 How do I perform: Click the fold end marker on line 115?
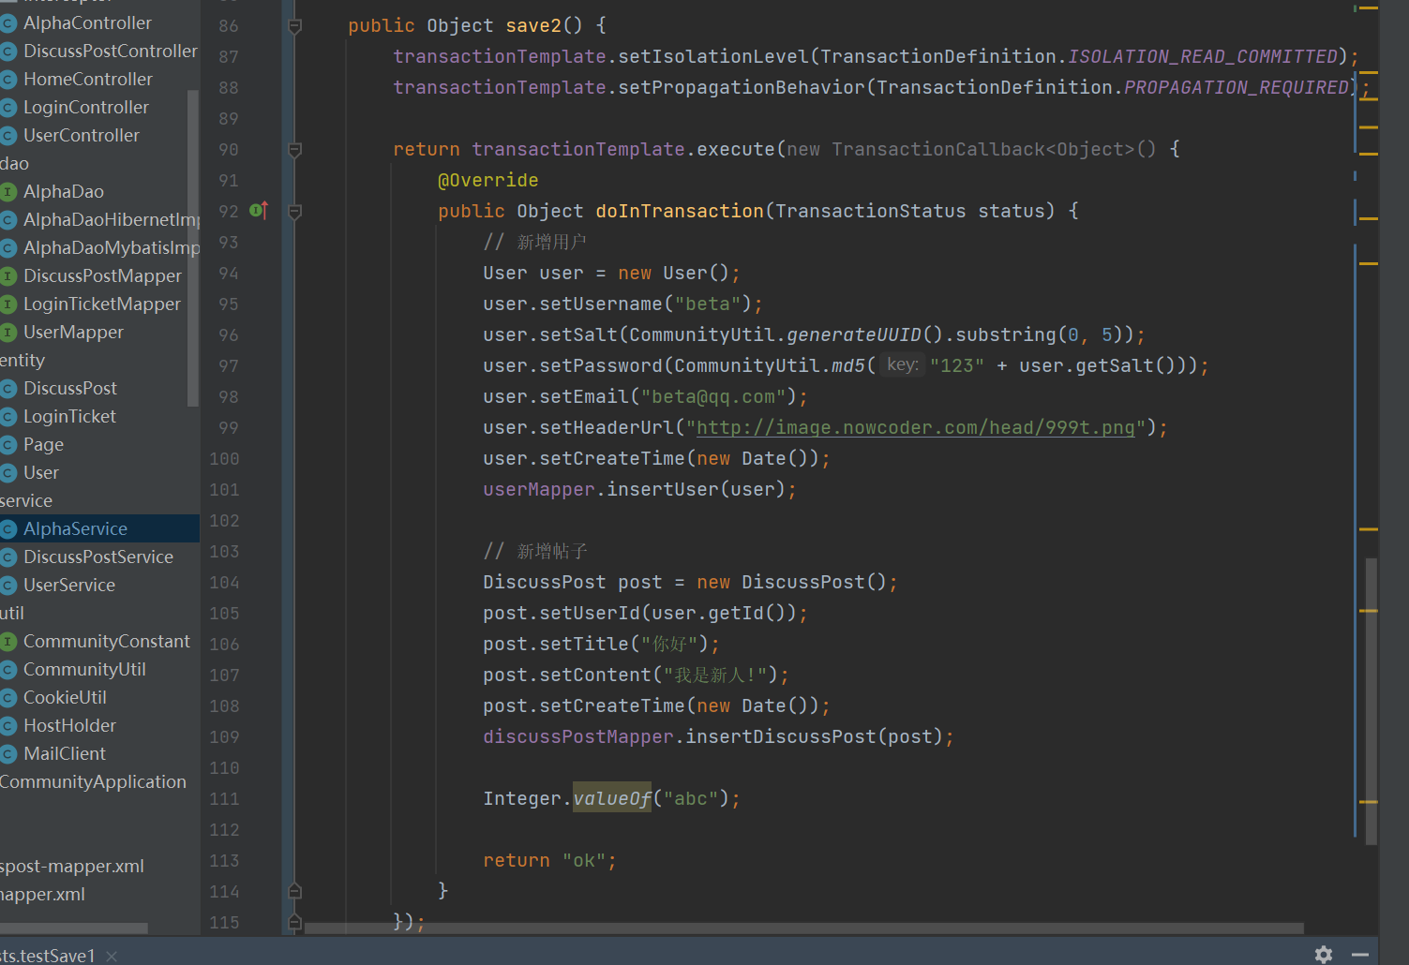294,922
